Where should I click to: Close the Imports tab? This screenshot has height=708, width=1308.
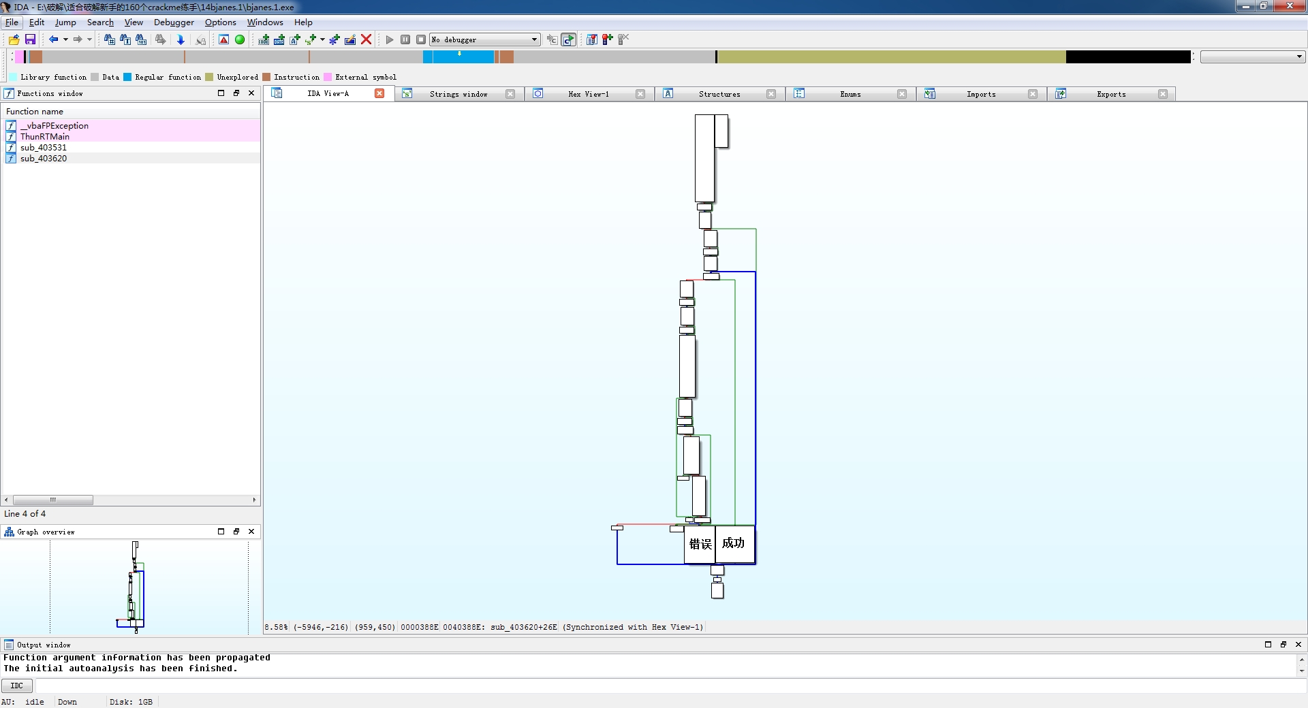(x=1033, y=94)
